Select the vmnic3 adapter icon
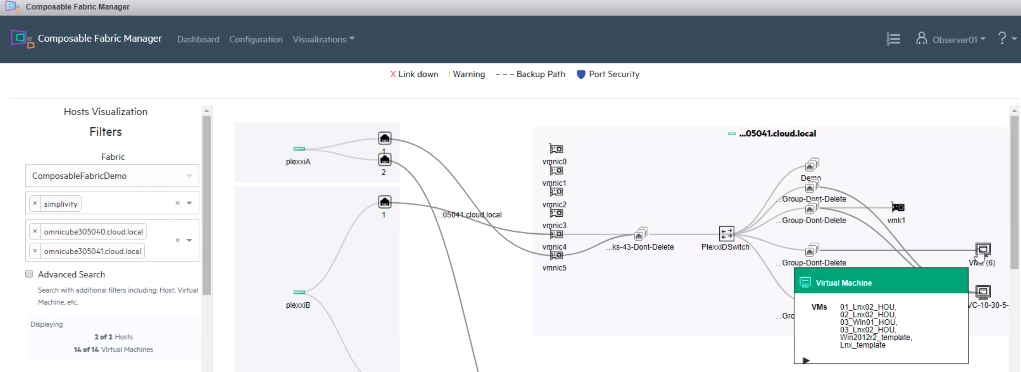The image size is (1021, 372). [556, 213]
